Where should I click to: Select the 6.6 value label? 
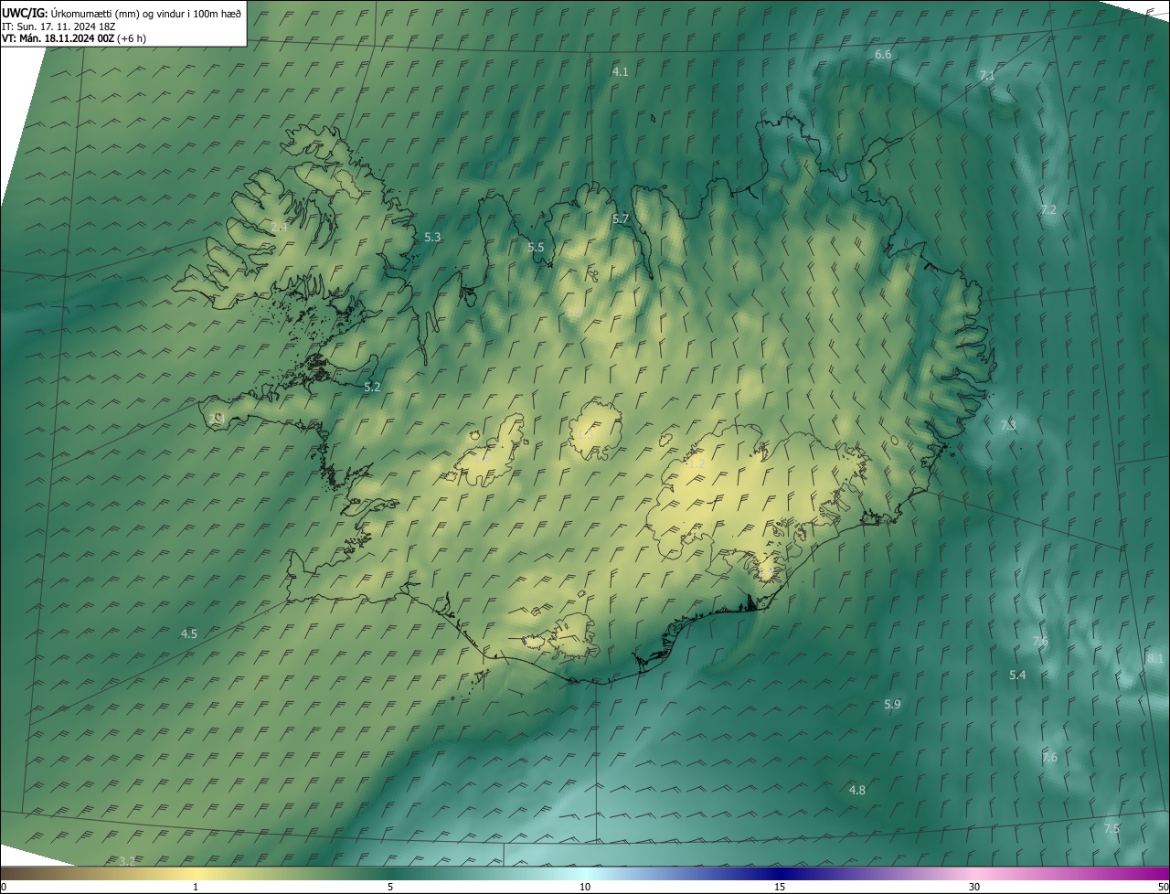click(883, 55)
